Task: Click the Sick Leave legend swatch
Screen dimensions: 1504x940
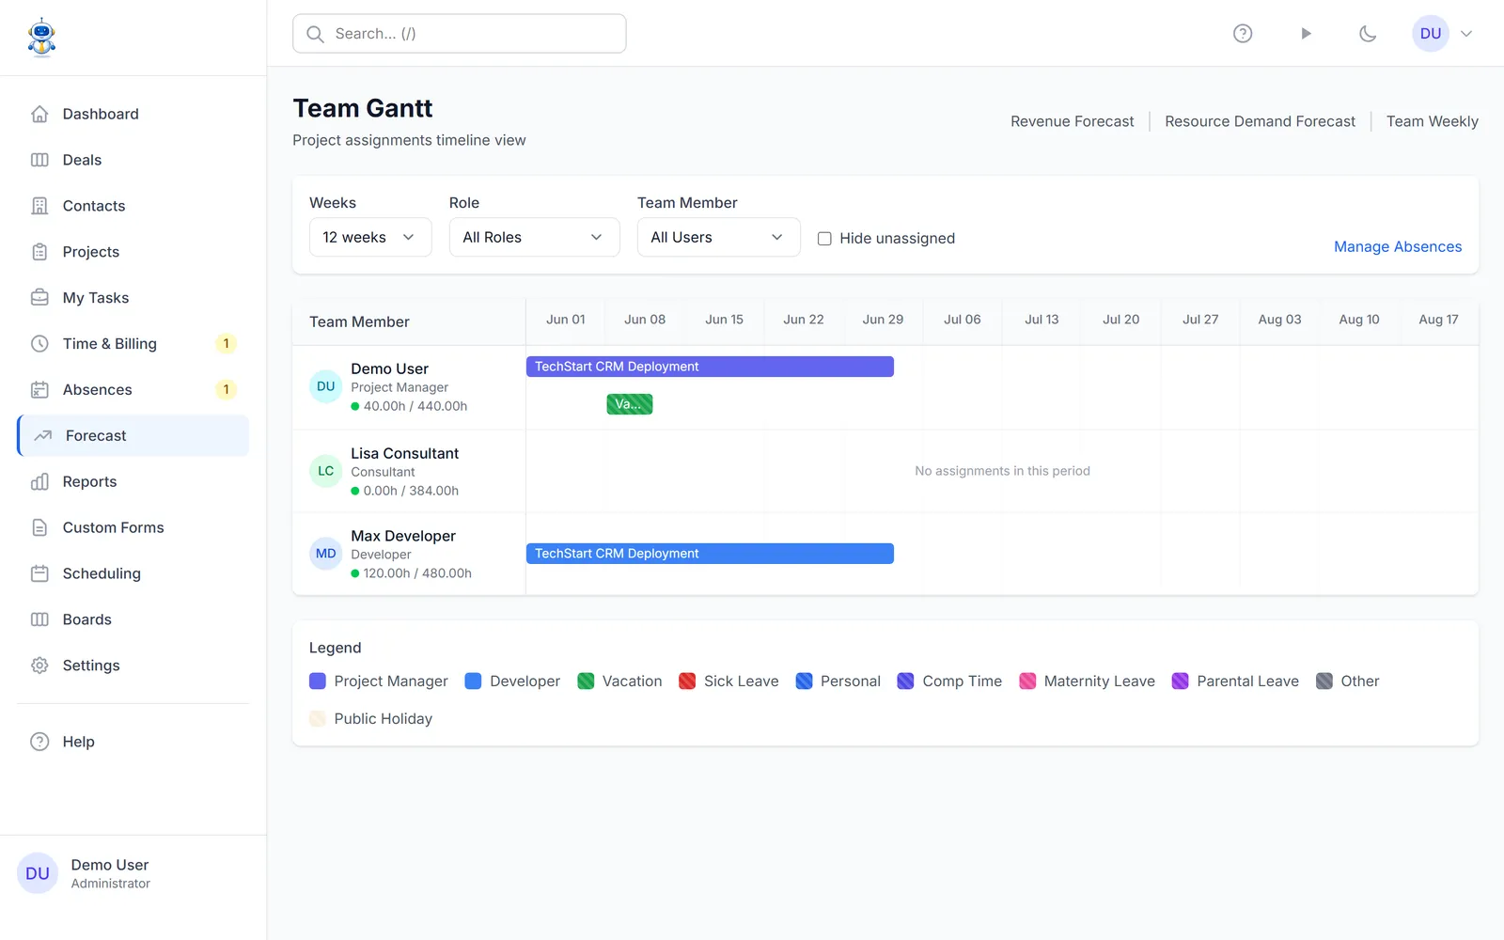Action: (687, 681)
